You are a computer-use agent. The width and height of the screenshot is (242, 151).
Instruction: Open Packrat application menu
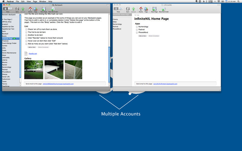(10, 2)
